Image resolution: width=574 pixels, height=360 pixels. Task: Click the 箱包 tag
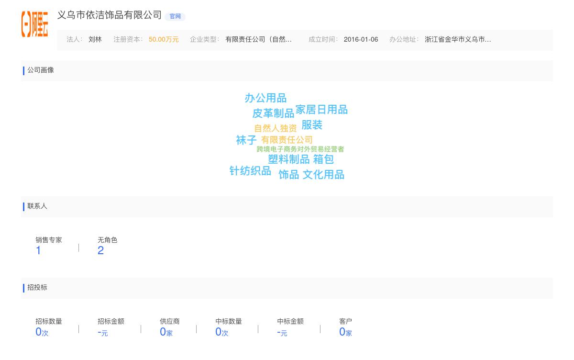323,159
